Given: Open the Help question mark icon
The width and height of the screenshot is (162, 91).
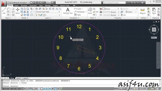Looking at the screenshot, I should pos(142,3).
